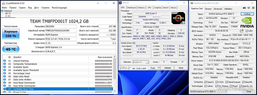257x95 pixels.
Task: Click status orb for Data Units Written row
Action: point(5,79)
